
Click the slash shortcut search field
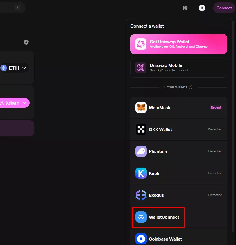[12, 8]
